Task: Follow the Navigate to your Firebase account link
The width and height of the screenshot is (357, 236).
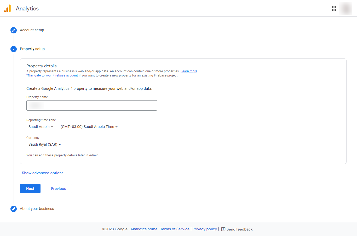Action: tap(52, 75)
